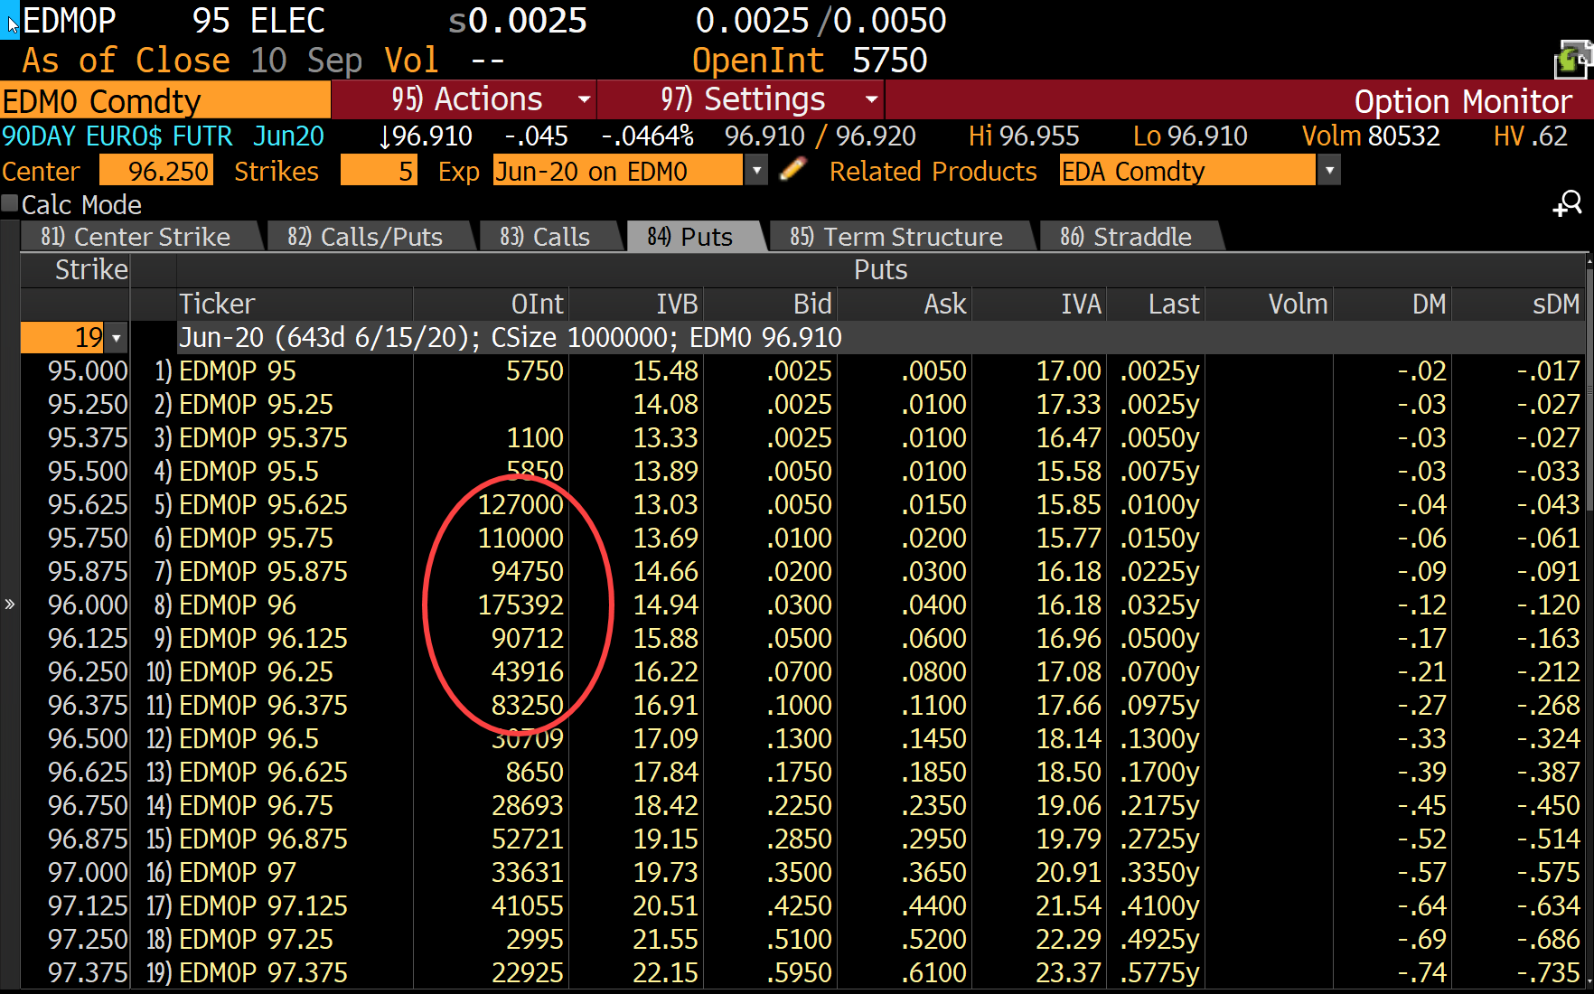Image resolution: width=1594 pixels, height=994 pixels.
Task: Click the Strikes count input field
Action: coord(379,171)
